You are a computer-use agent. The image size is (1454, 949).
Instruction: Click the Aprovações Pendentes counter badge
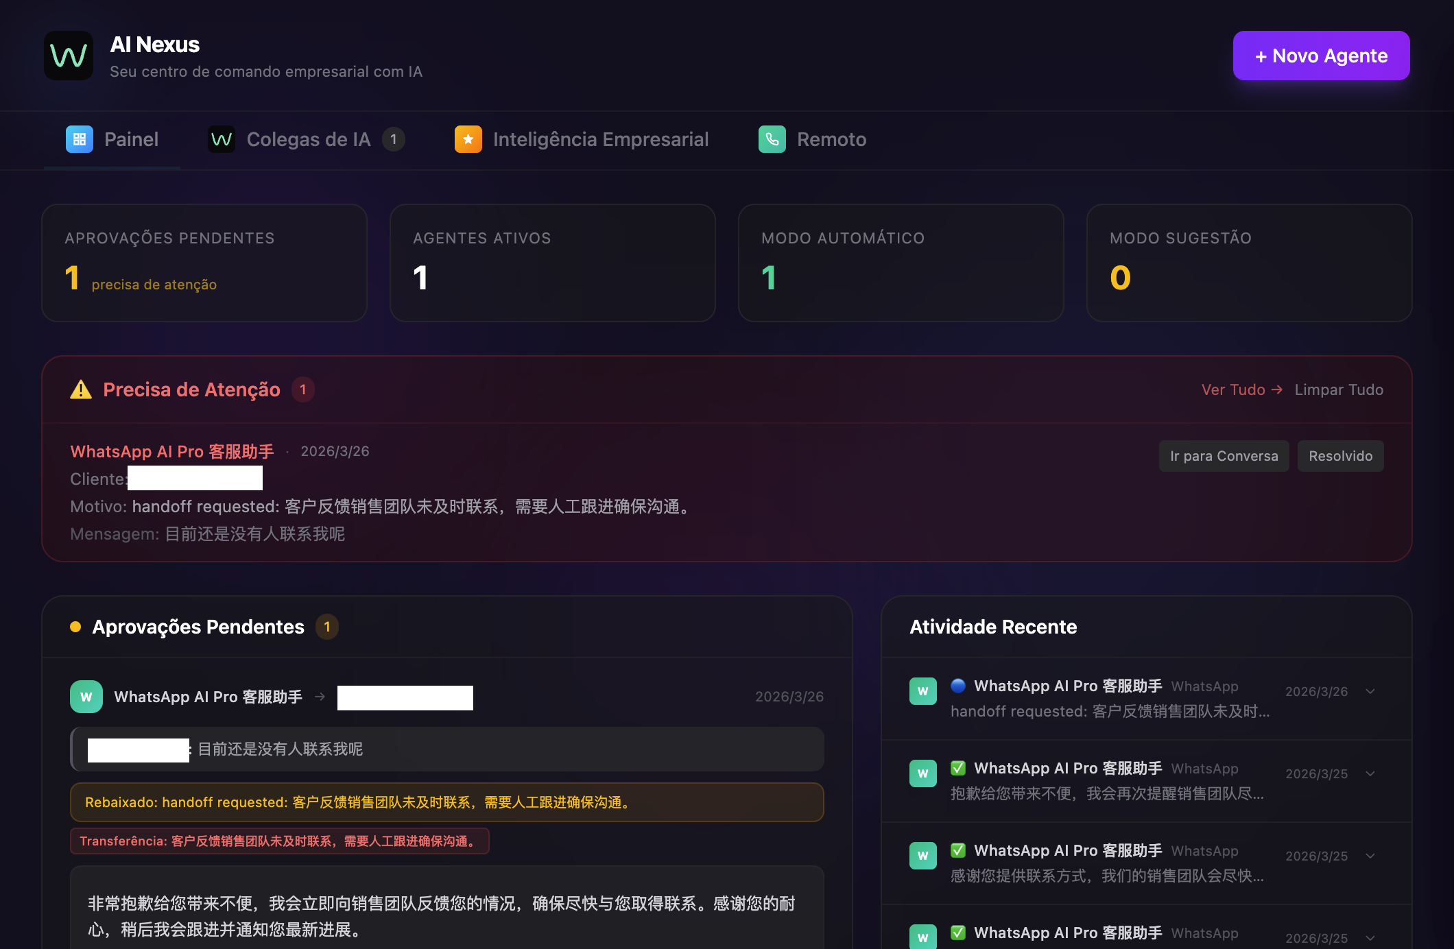point(327,626)
